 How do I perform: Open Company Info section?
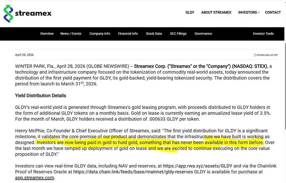tap(100, 34)
